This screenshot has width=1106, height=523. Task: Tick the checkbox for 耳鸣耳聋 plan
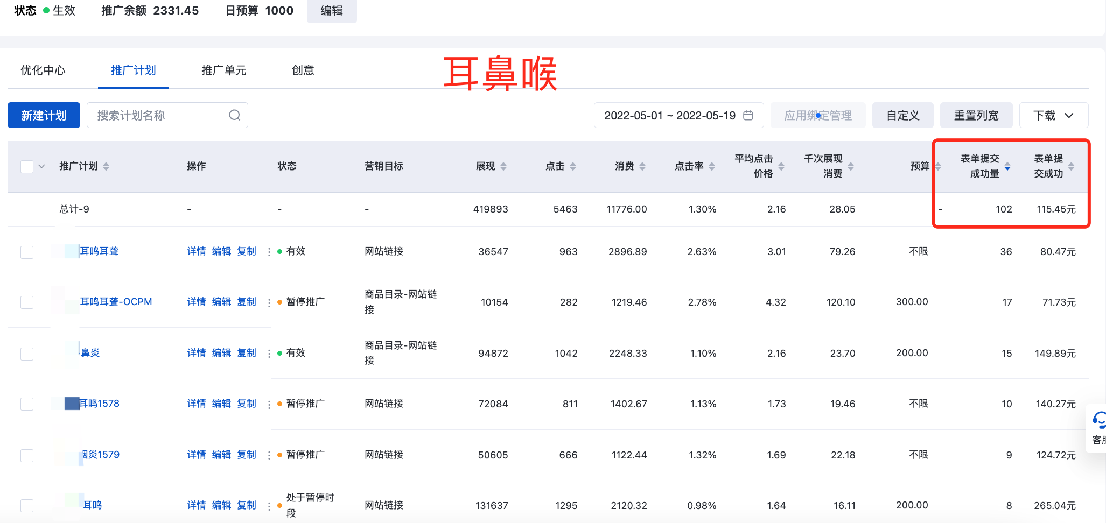27,252
